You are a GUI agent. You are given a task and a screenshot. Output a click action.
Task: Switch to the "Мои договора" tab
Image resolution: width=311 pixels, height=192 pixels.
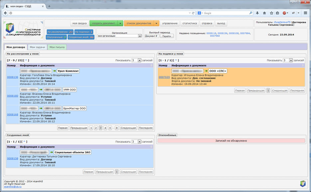point(16,47)
